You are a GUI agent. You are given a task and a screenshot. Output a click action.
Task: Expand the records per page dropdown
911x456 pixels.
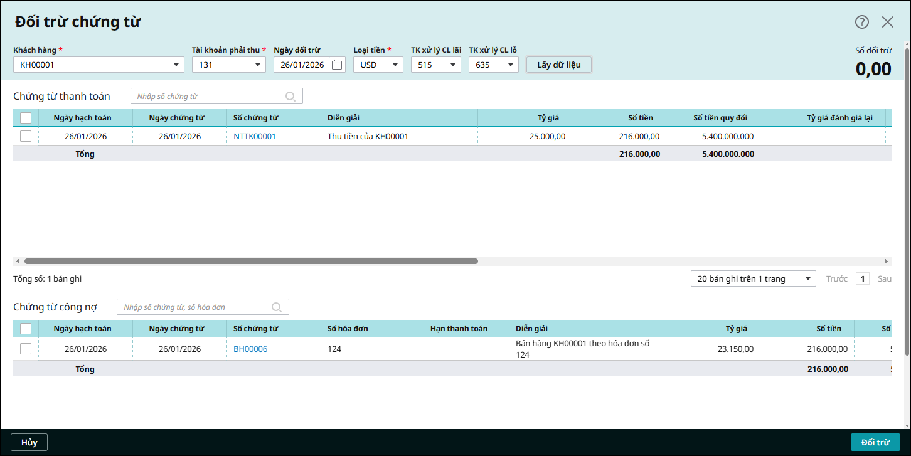click(x=807, y=279)
